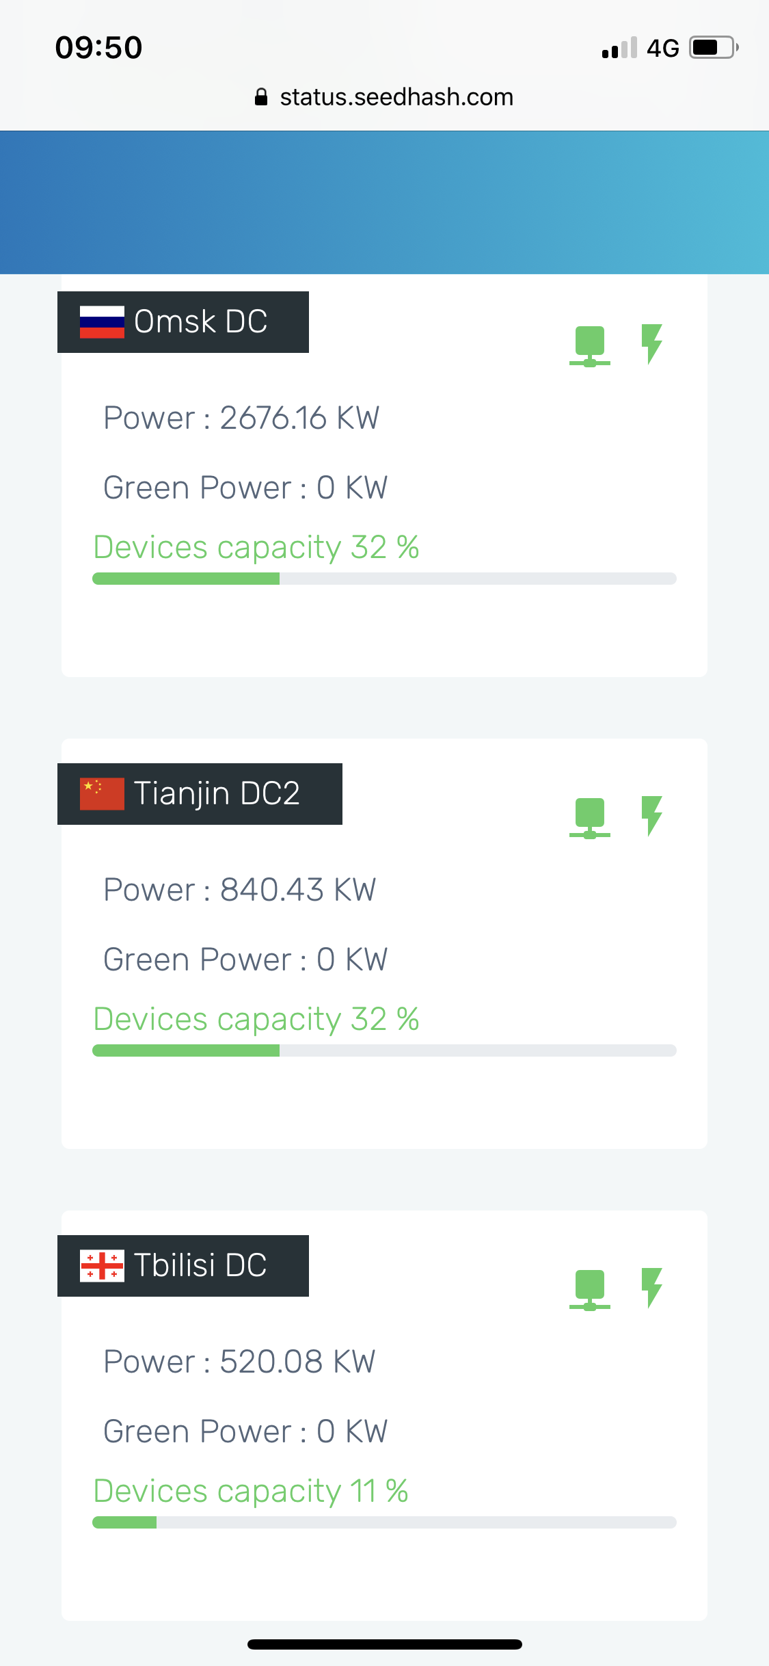
Task: Click the Omsk DC power bolt icon
Action: pos(652,343)
